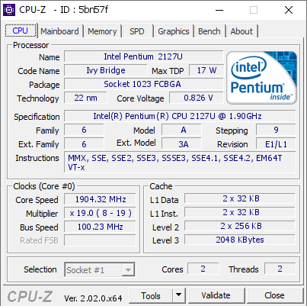Viewport: 307px width, 306px height.
Task: Open the Memory tab
Action: 102,31
